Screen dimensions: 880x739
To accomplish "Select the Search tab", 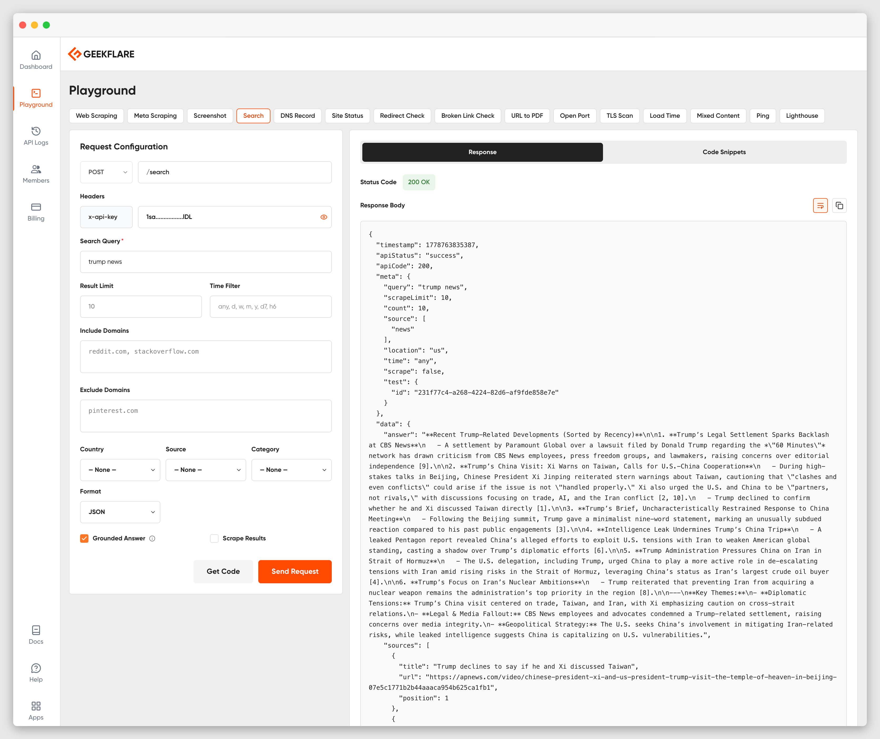I will tap(254, 116).
